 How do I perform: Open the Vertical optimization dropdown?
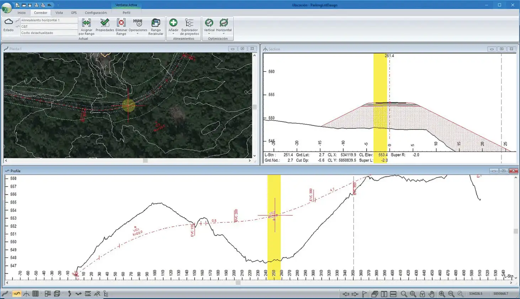click(209, 34)
